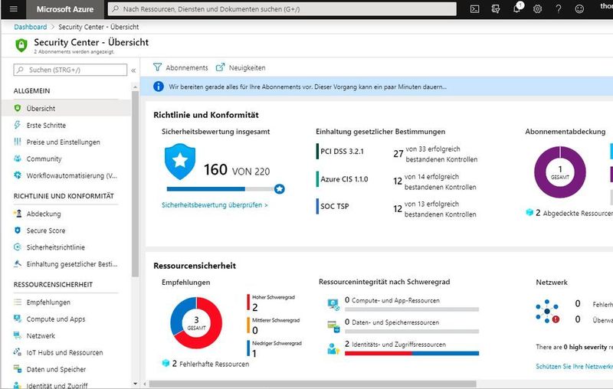The height and width of the screenshot is (389, 613).
Task: Click the info icon in the blue banner
Action: point(159,87)
